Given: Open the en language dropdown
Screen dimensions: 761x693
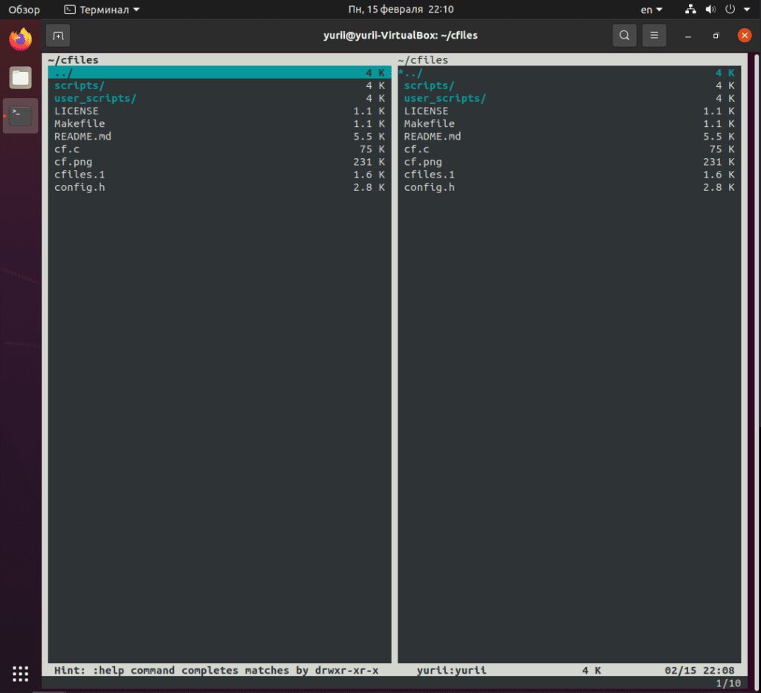Looking at the screenshot, I should [x=651, y=10].
